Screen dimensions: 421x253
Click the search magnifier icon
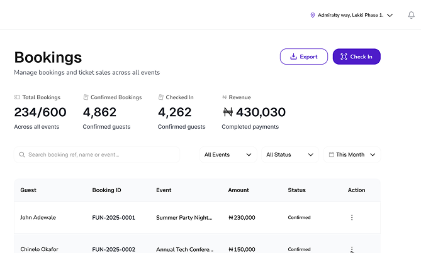tap(22, 154)
